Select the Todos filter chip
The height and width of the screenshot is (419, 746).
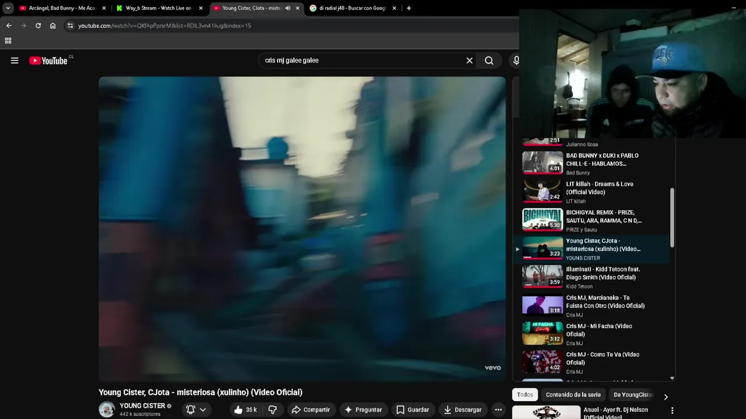click(525, 395)
